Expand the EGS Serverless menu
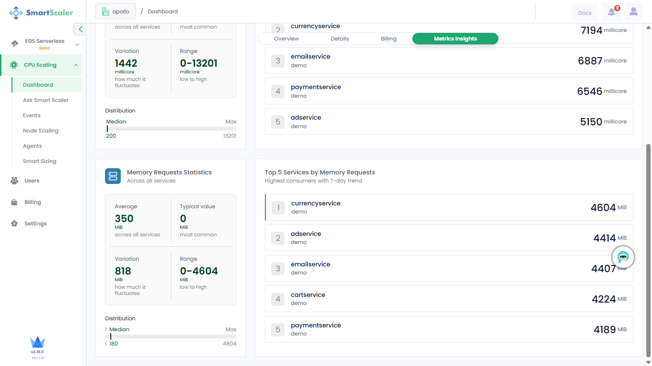Screen dimensions: 652x366 tap(77, 44)
